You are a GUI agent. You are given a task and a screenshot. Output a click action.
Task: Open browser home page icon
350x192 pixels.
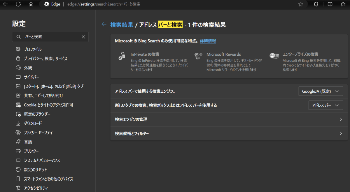click(x=31, y=4)
